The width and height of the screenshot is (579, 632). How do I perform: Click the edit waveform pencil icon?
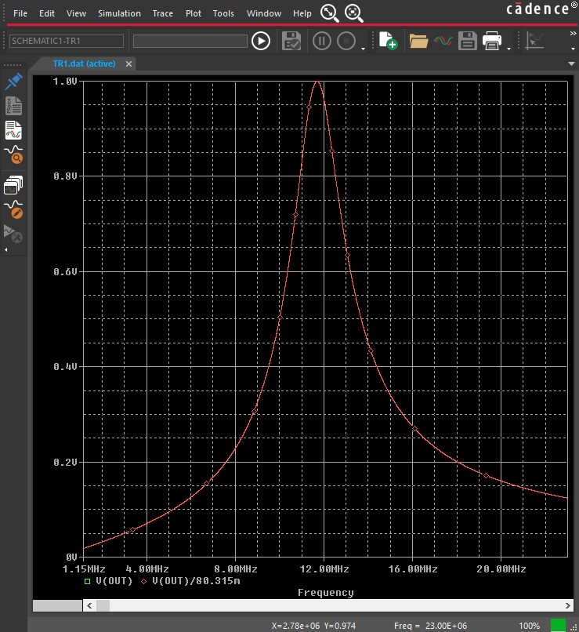tap(13, 209)
